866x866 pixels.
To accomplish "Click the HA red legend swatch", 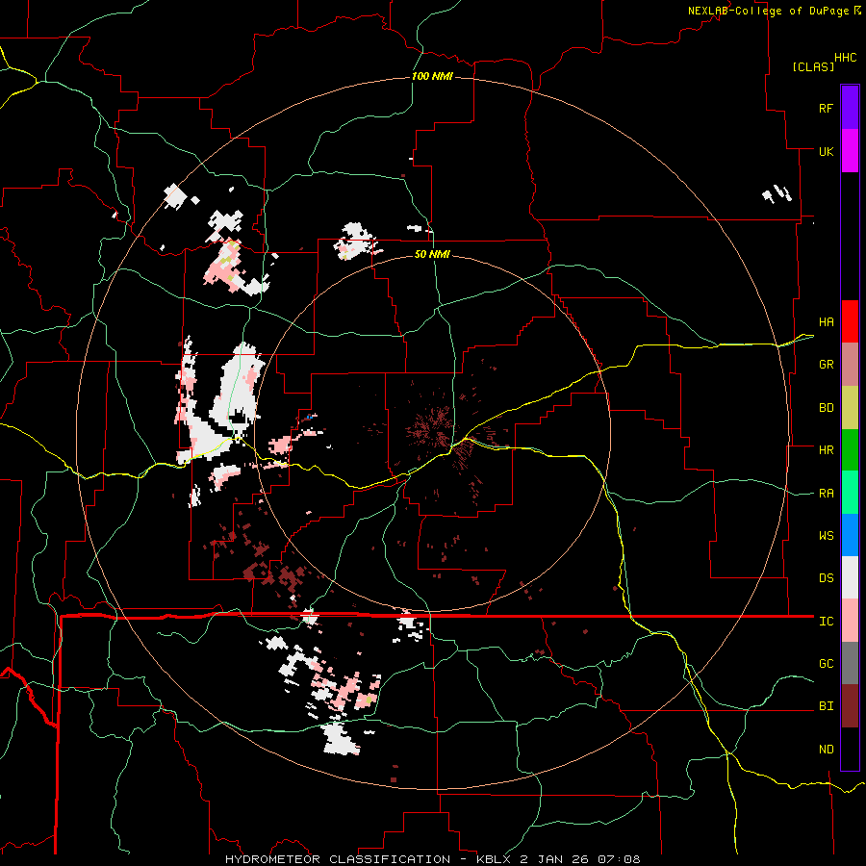I will coord(850,321).
